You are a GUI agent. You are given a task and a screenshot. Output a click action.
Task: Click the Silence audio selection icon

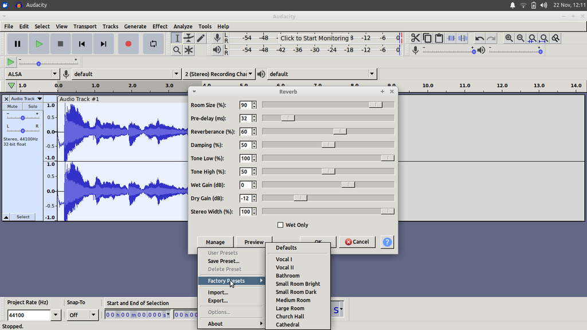coord(463,38)
